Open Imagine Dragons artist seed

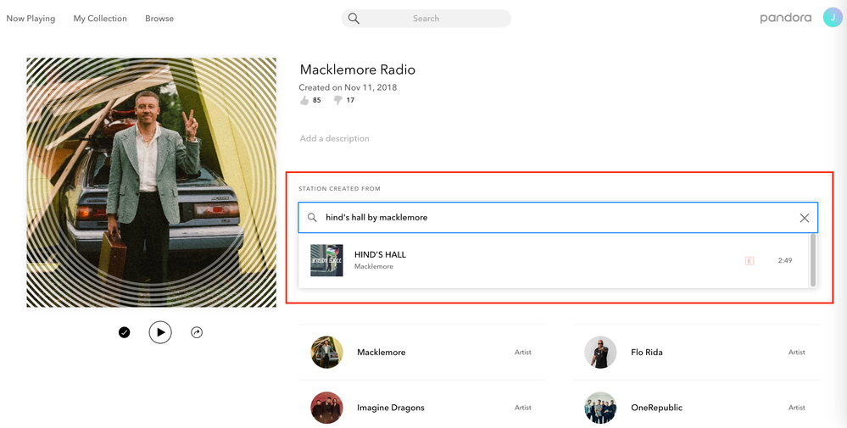(390, 408)
